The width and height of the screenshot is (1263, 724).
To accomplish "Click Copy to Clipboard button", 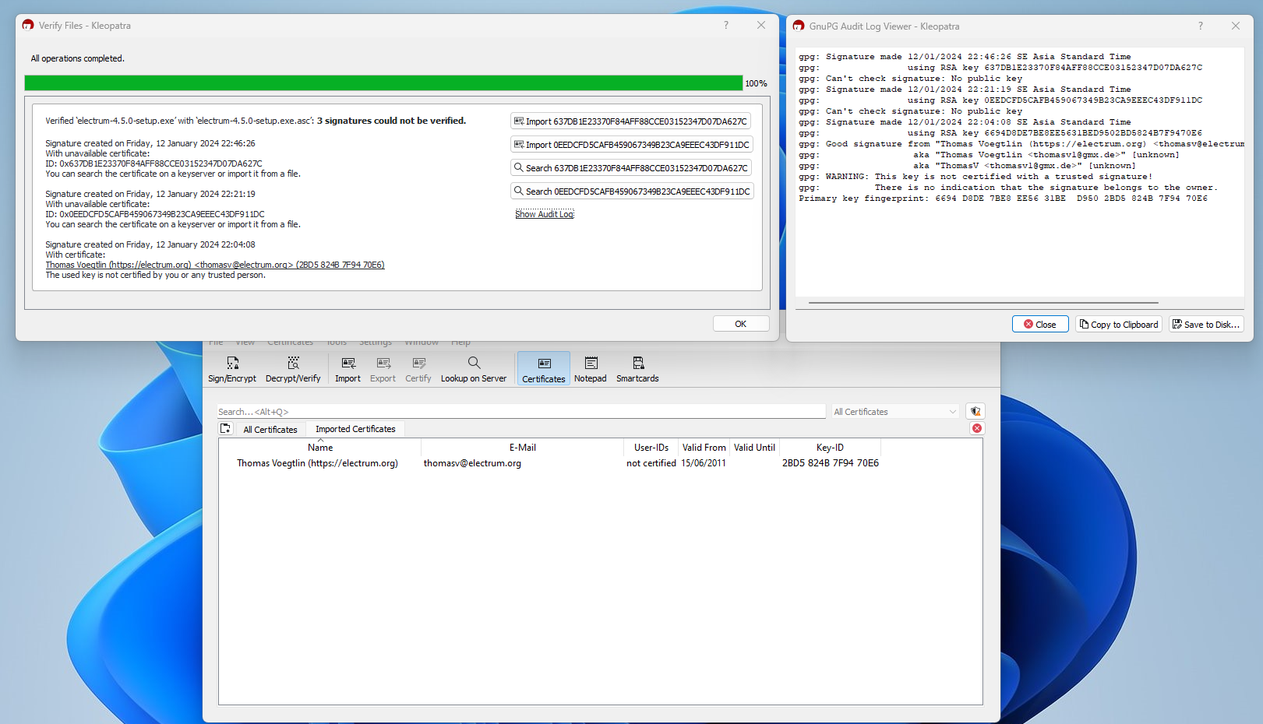I will click(1119, 325).
